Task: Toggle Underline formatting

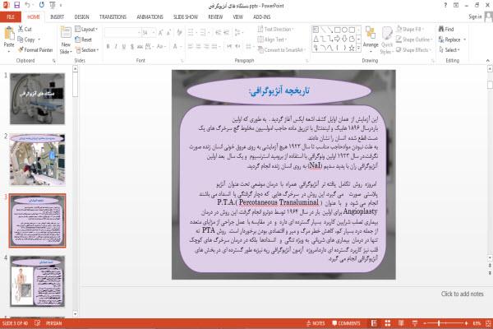Action: click(124, 47)
